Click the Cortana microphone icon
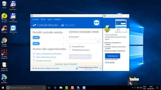The image size is (161, 90). [x=44, y=88]
